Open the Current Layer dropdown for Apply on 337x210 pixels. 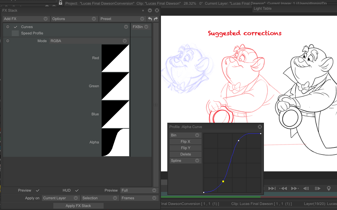[x=61, y=198]
